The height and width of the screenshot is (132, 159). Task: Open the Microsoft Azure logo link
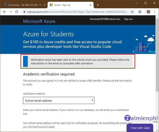tap(39, 21)
